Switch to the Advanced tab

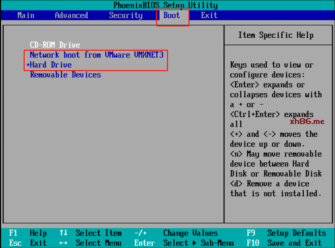tap(71, 15)
